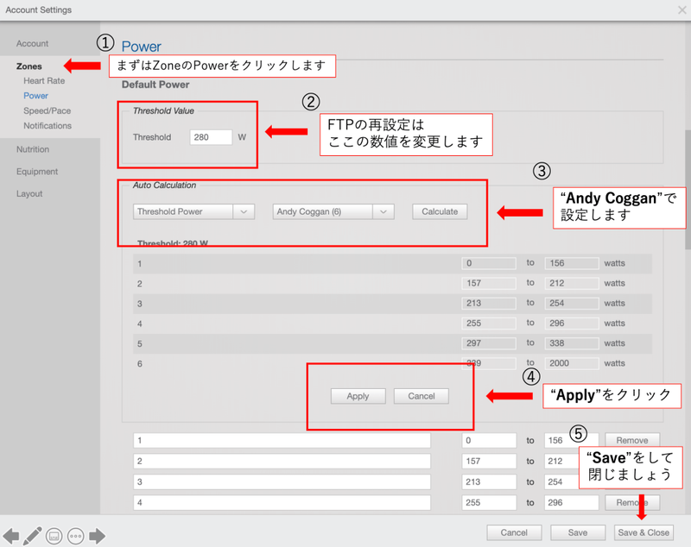The height and width of the screenshot is (547, 691).
Task: Click the Power heading text
Action: click(x=142, y=47)
